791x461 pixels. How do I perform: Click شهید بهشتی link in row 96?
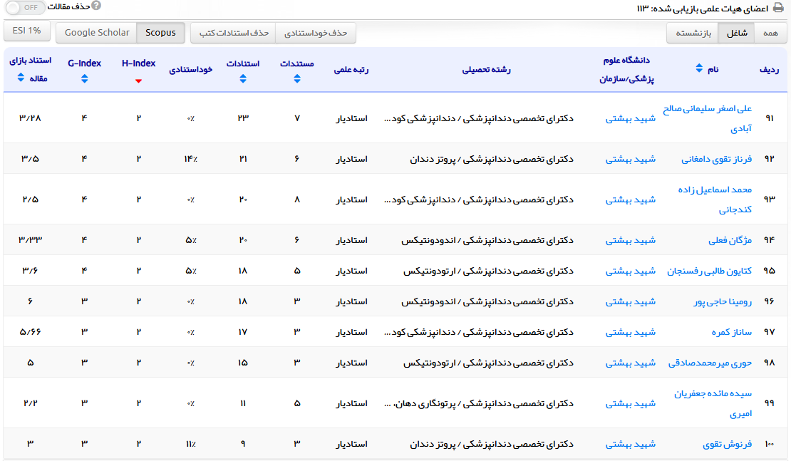pyautogui.click(x=631, y=301)
